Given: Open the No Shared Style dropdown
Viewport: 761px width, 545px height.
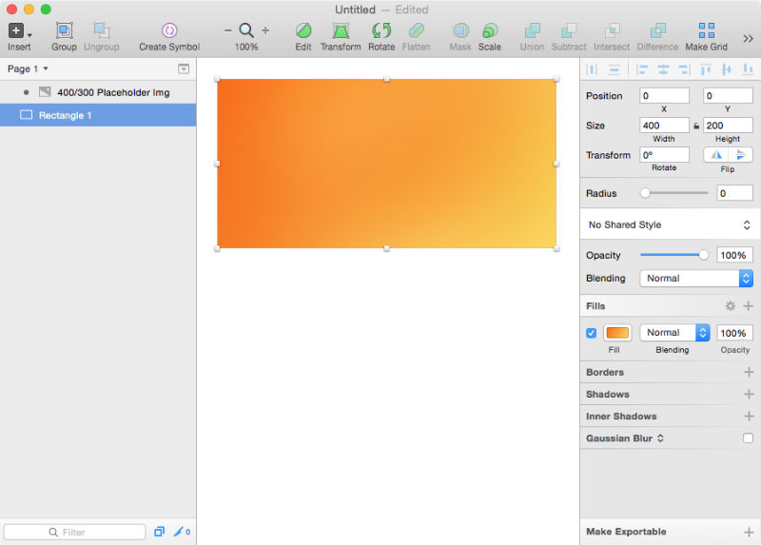Looking at the screenshot, I should 670,224.
